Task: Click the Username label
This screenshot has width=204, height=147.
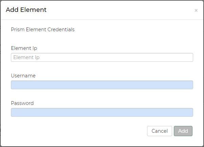Action: point(23,76)
